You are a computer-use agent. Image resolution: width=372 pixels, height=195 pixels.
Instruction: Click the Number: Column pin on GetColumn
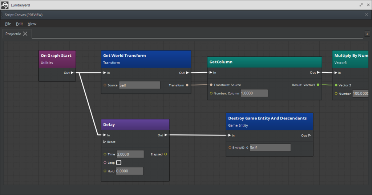pyautogui.click(x=211, y=93)
